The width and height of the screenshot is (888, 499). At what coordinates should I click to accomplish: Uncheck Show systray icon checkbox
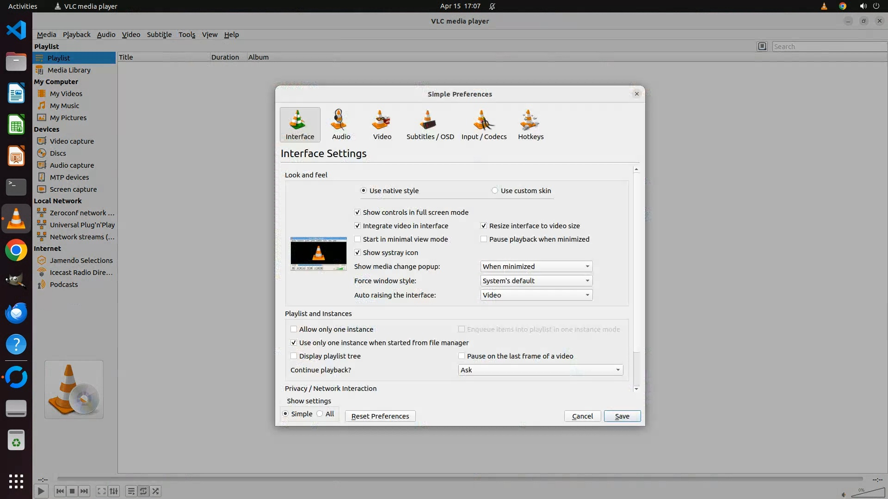(x=358, y=253)
